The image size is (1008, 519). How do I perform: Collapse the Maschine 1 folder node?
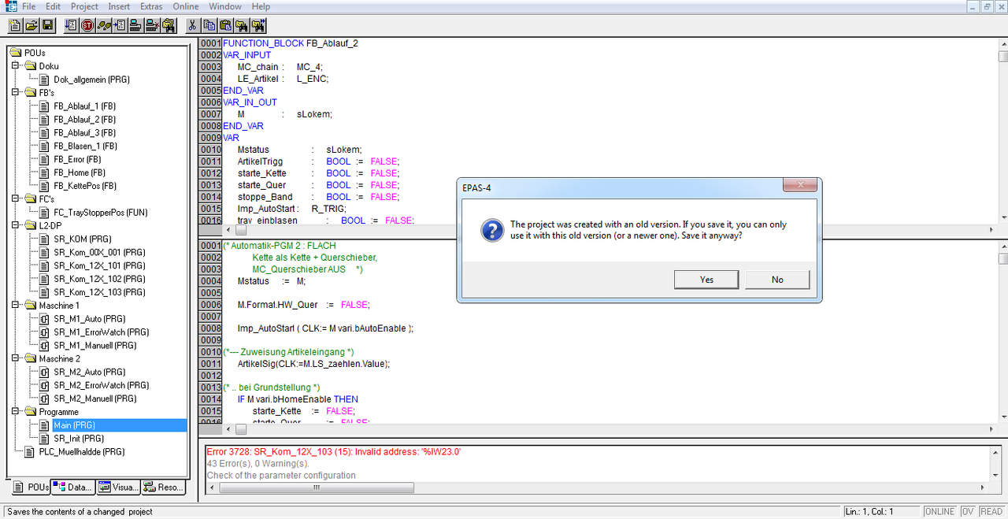point(16,306)
